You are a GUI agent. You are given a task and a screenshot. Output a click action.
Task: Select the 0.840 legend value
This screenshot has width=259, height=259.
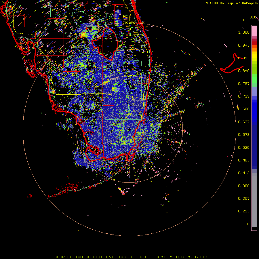pos(244,71)
